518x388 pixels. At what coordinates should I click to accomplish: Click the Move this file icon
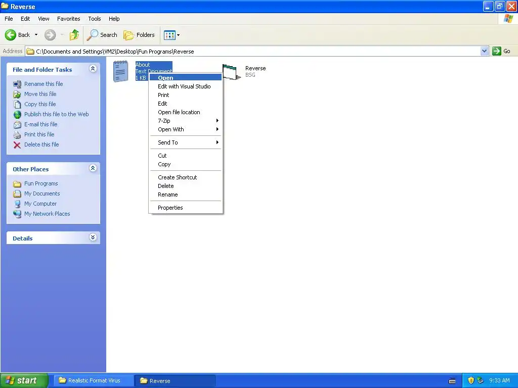pyautogui.click(x=17, y=94)
